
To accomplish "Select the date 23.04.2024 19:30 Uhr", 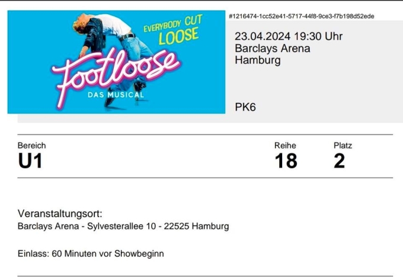I will click(x=289, y=37).
